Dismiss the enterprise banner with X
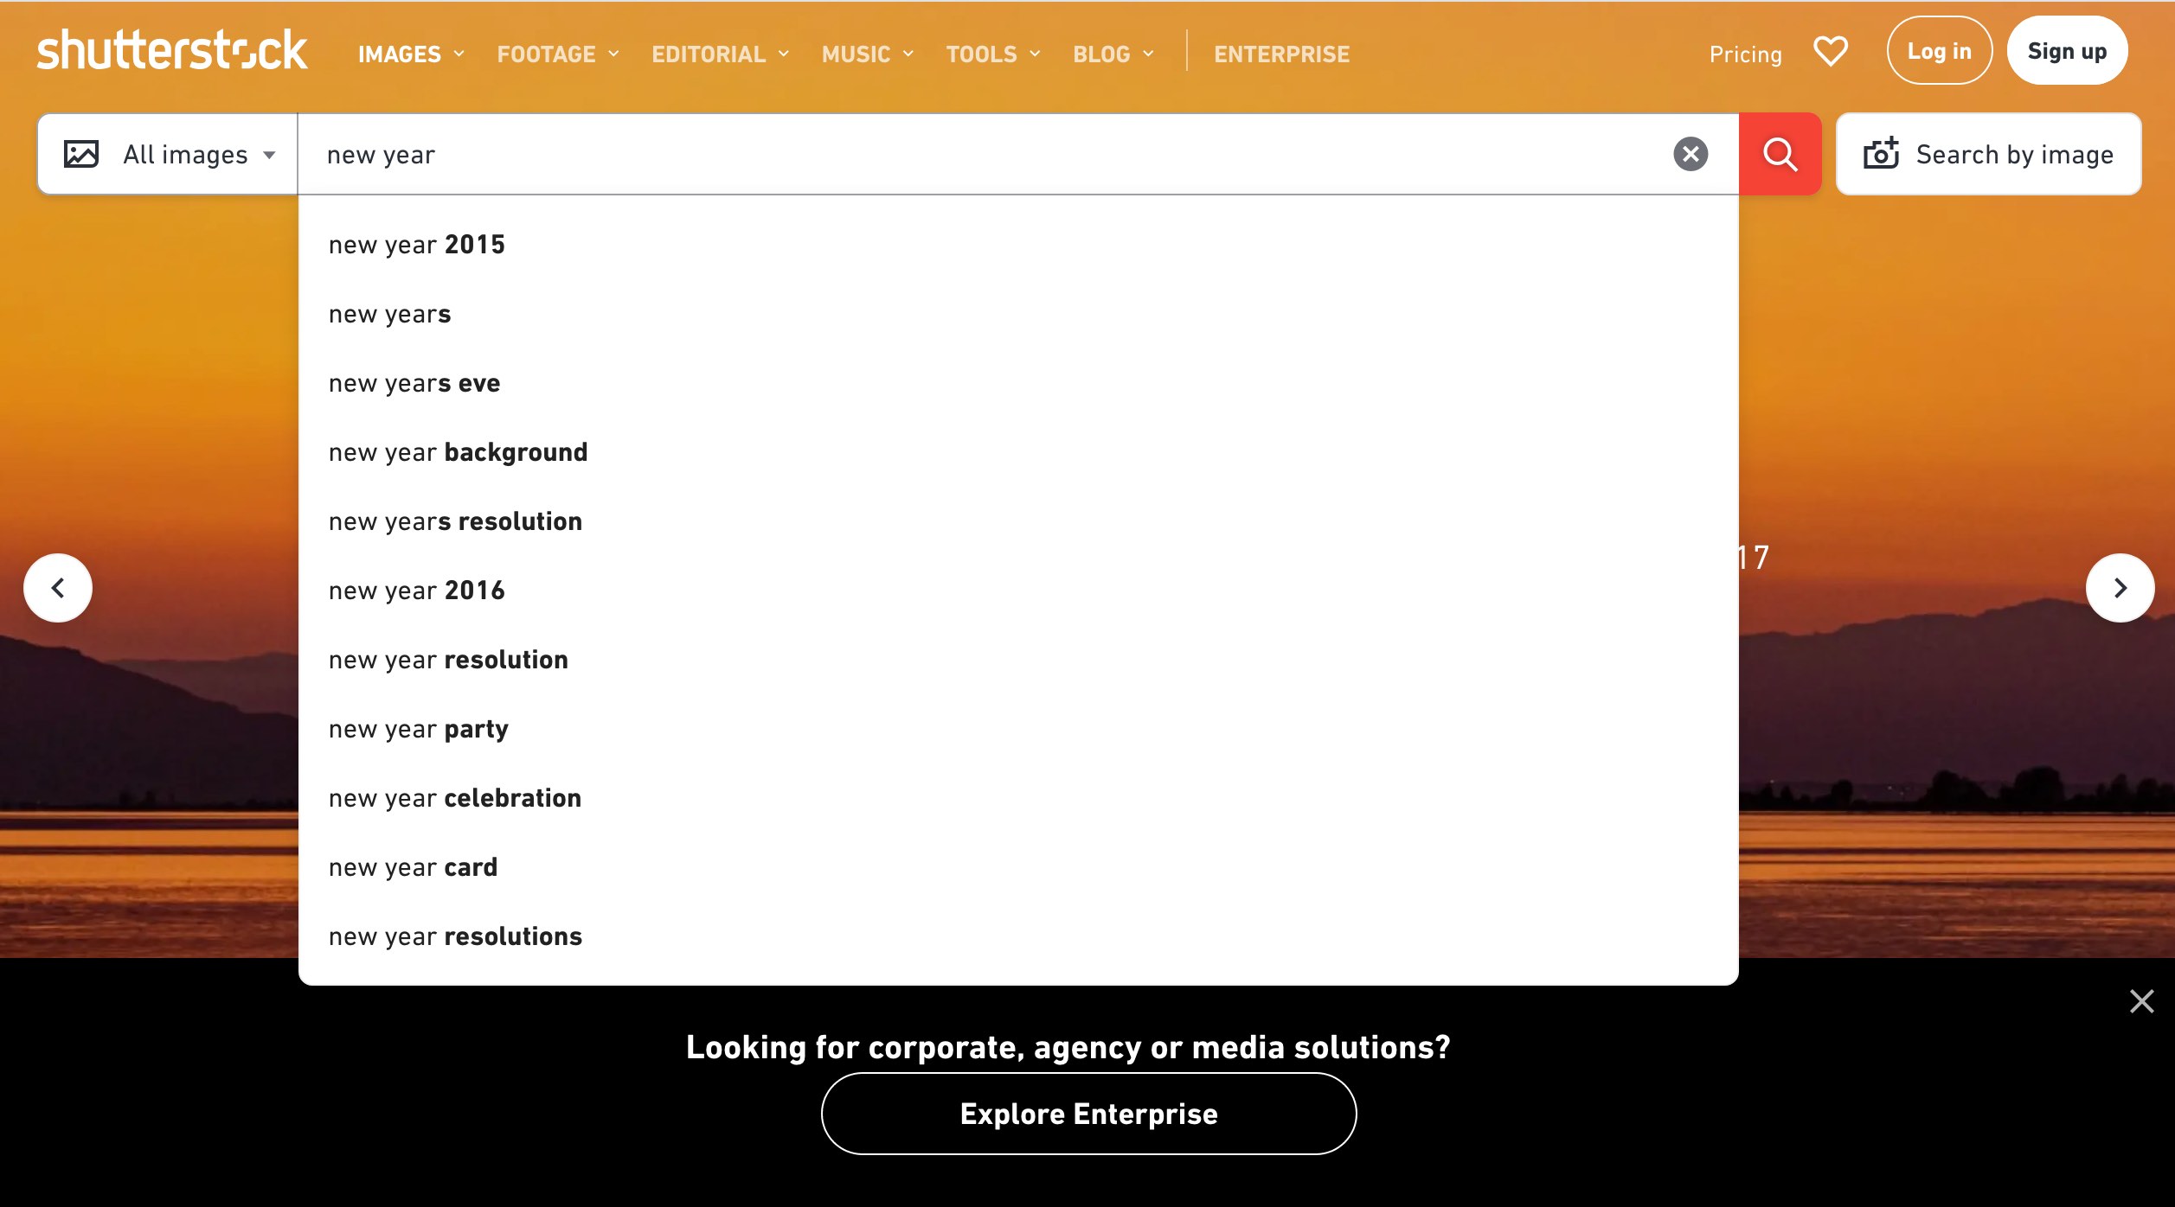The image size is (2175, 1207). coord(2141,1001)
